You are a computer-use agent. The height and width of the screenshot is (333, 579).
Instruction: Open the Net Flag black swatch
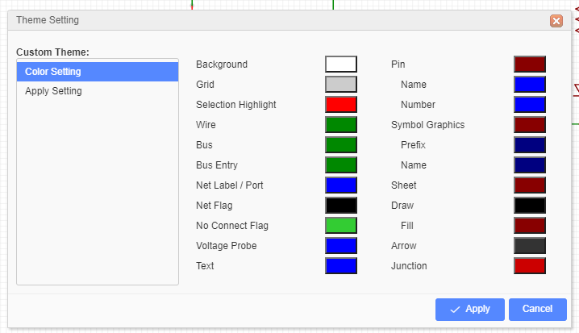[x=341, y=206]
